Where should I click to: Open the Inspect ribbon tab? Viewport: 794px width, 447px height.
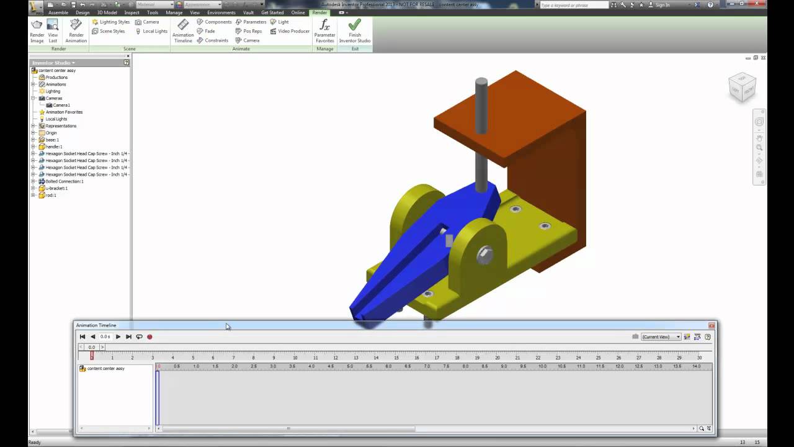point(132,12)
